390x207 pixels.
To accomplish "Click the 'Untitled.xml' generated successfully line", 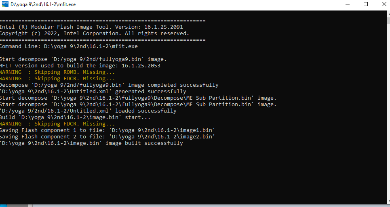I will click(x=93, y=91).
